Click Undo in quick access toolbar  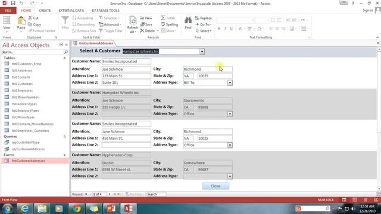[21, 3]
